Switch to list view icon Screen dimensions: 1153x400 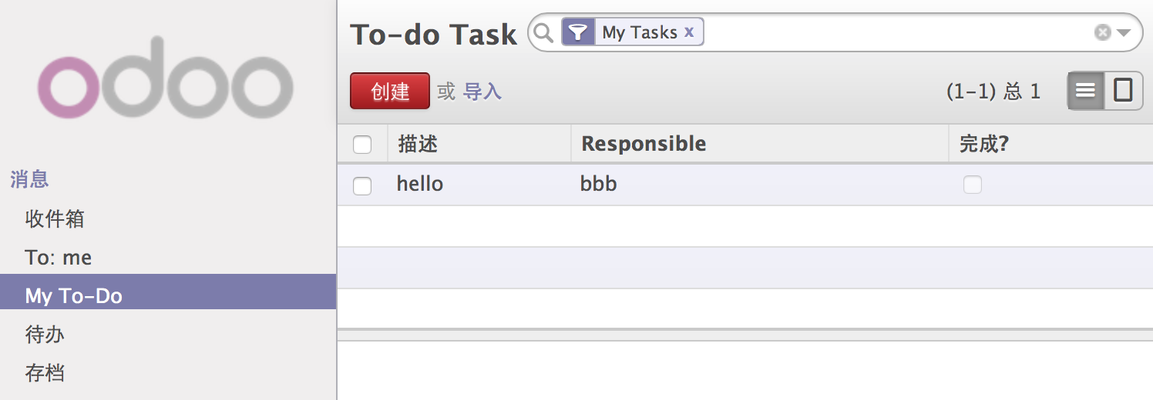1086,91
